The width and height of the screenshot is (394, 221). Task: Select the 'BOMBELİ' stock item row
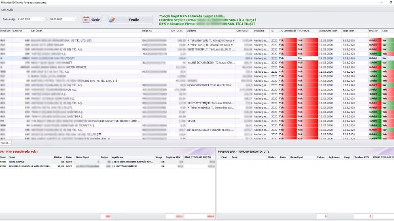pos(107,166)
